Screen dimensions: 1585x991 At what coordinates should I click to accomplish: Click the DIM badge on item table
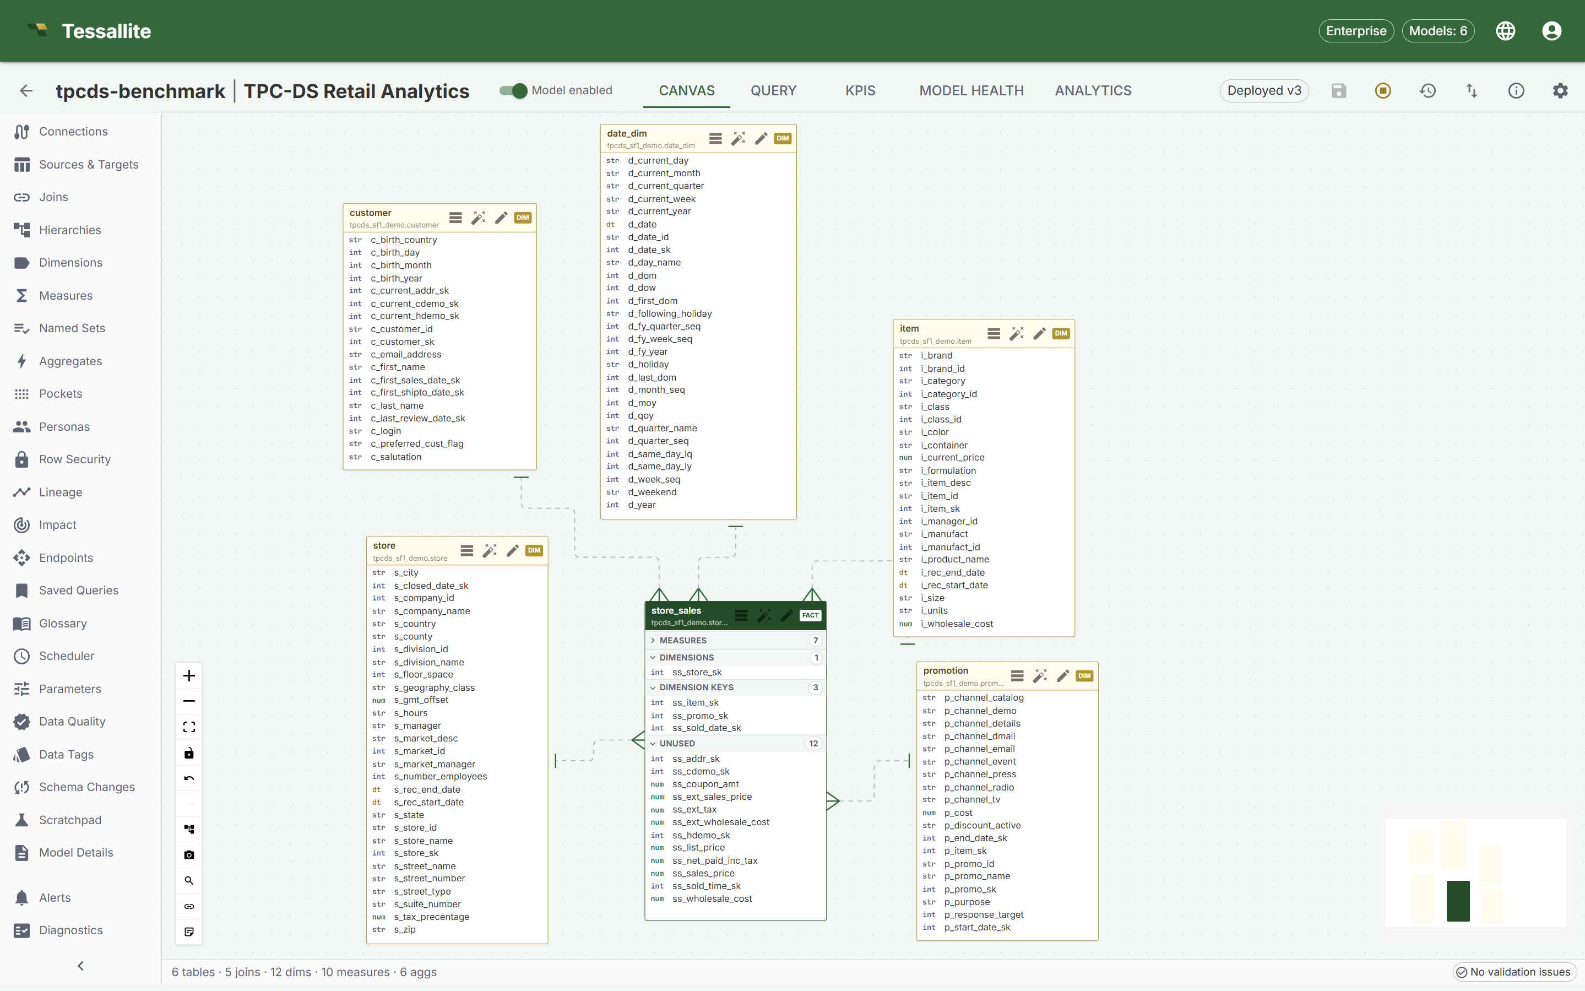tap(1061, 334)
